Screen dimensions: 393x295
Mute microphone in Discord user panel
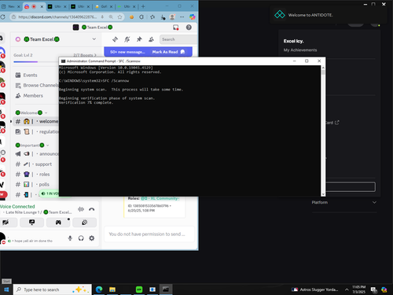[x=70, y=238]
